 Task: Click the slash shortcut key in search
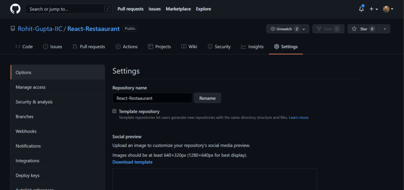(107, 9)
